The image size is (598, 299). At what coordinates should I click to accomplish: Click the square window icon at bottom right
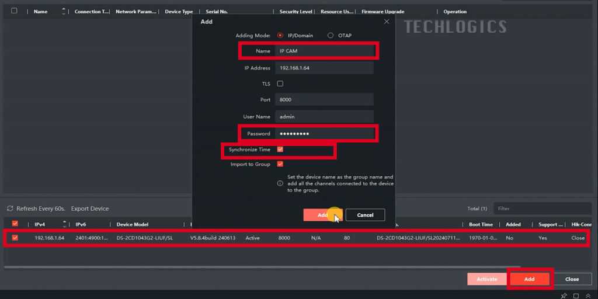575,295
